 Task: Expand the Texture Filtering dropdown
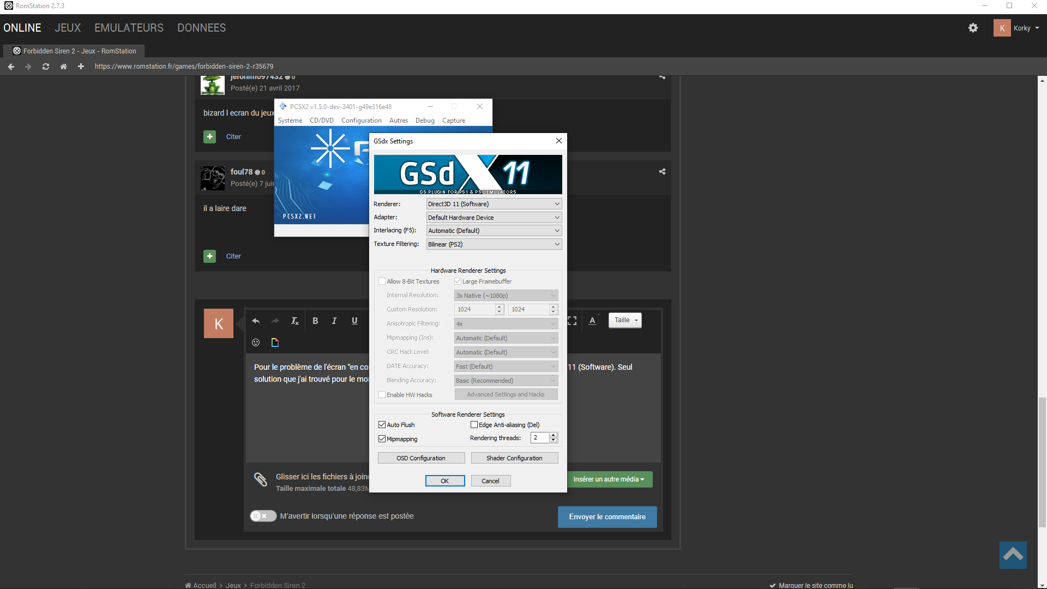click(x=494, y=244)
